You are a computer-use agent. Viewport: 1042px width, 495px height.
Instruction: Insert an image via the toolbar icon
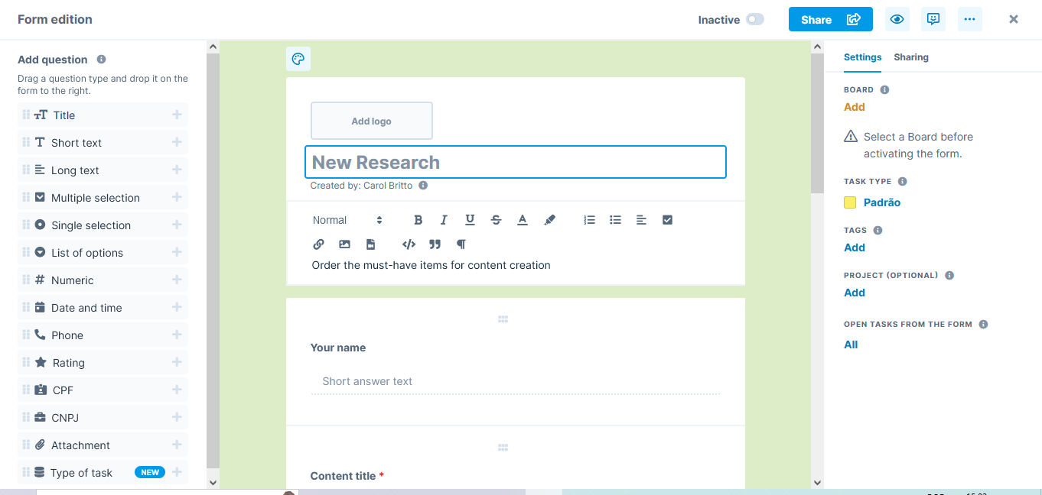click(x=344, y=244)
